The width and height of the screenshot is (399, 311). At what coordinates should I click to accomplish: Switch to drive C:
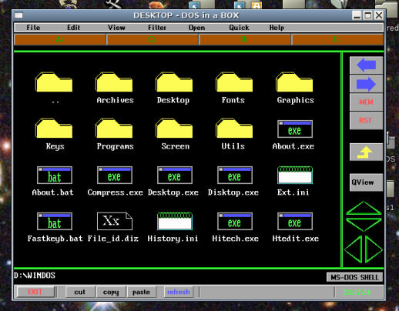(x=153, y=39)
